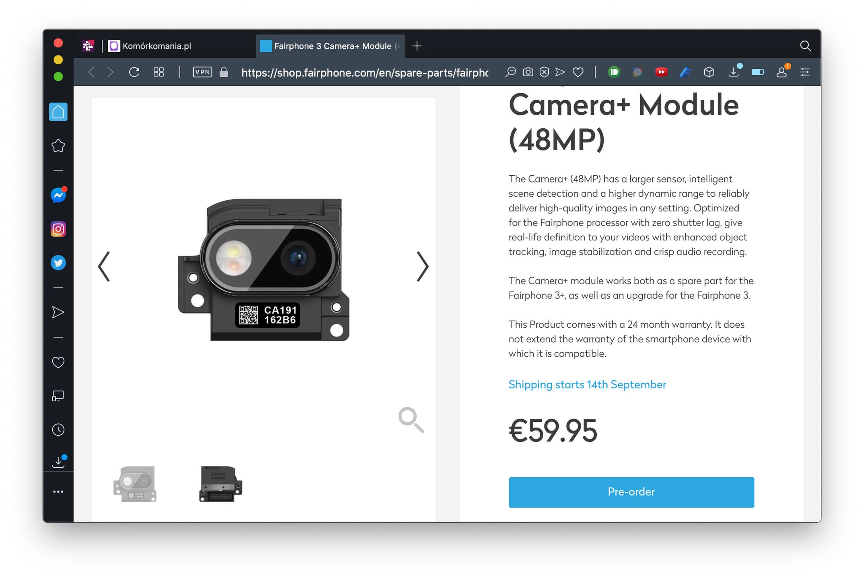Open the Slack pinned tab
Screen dimensions: 864x579
[x=88, y=46]
